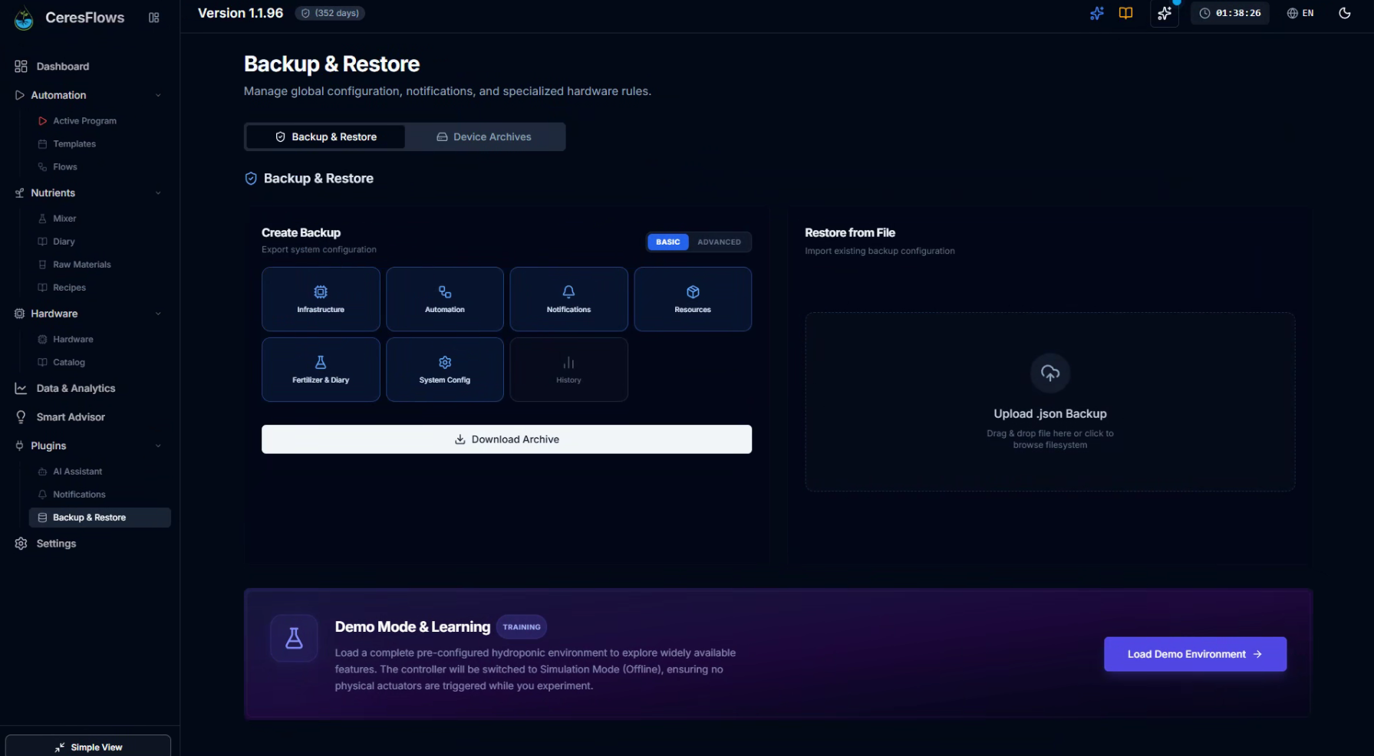The image size is (1374, 756).
Task: Toggle the System Config backup tile
Action: (x=445, y=370)
